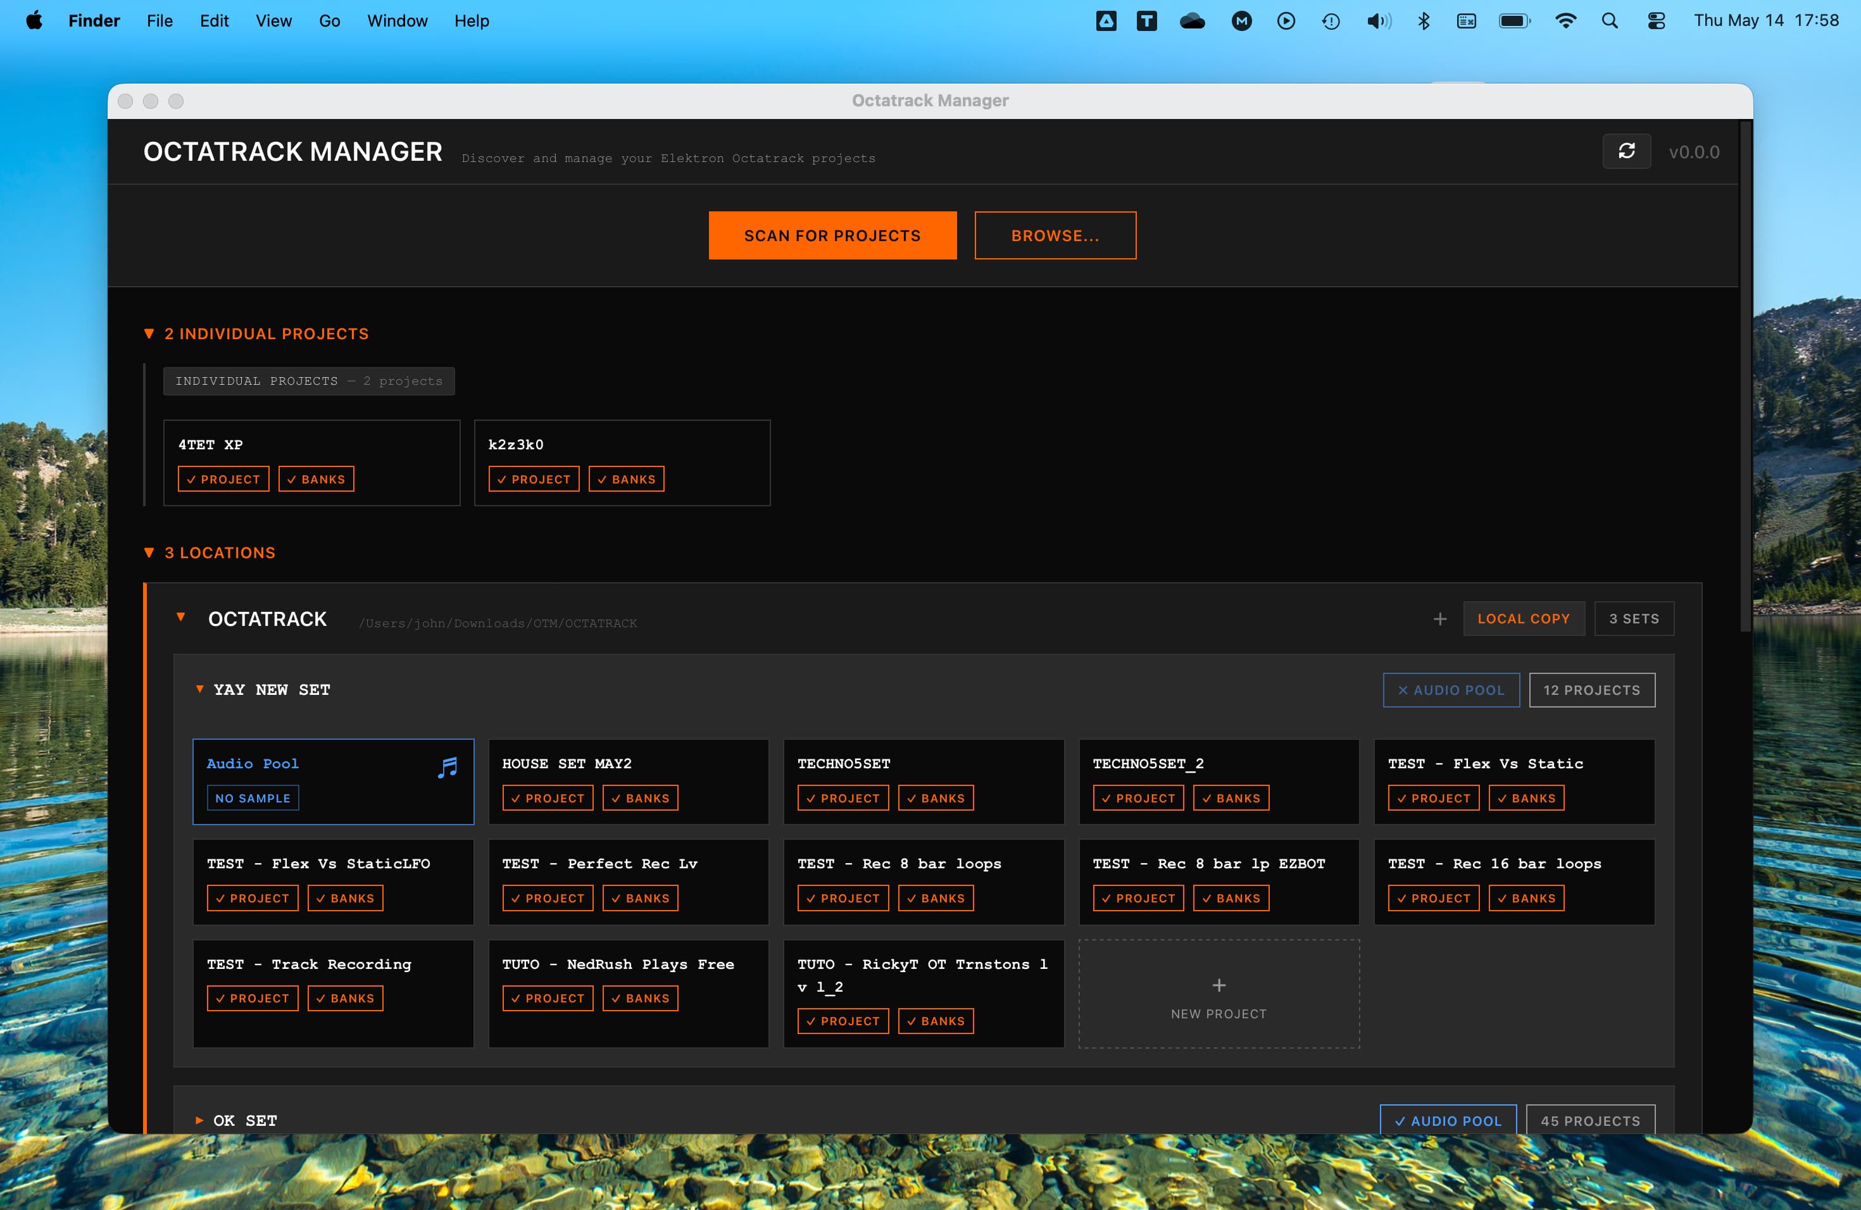Click the Wi-Fi status icon
Viewport: 1861px width, 1210px height.
point(1565,20)
